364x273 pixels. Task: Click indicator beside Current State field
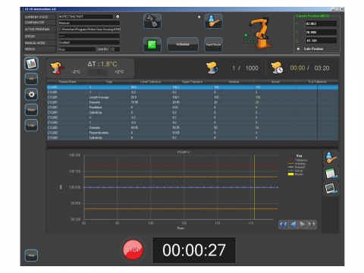coord(118,17)
